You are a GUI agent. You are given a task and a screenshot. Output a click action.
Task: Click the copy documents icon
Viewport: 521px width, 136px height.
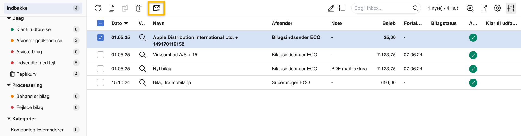coord(111,8)
